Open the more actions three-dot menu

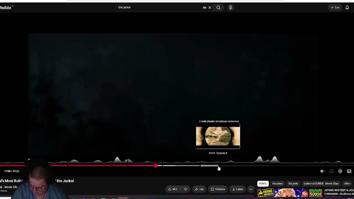click(x=251, y=189)
